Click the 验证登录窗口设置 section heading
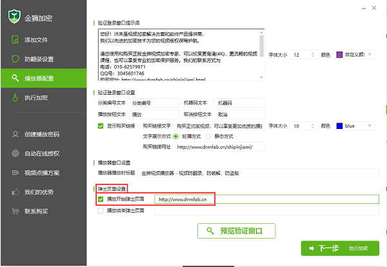The image size is (387, 267). 116,92
